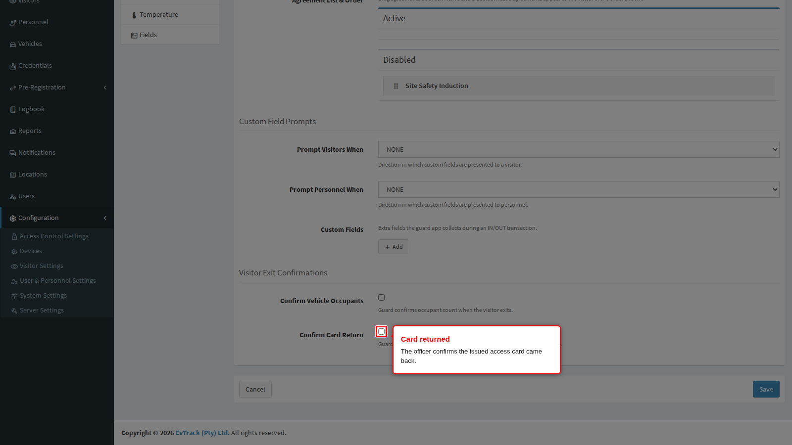Viewport: 792px width, 445px height.
Task: Click the Server Settings tools icon
Action: (14, 311)
